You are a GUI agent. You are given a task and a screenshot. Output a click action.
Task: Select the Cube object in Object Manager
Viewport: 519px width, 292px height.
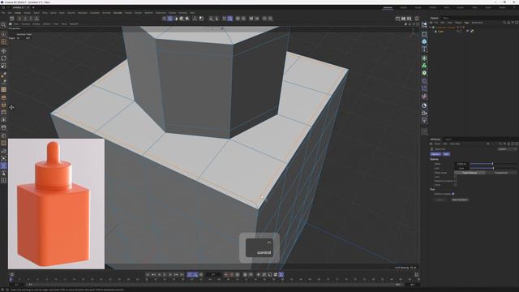pyautogui.click(x=440, y=31)
